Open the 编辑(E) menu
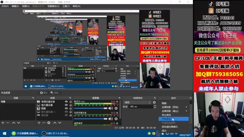 pos(15,6)
